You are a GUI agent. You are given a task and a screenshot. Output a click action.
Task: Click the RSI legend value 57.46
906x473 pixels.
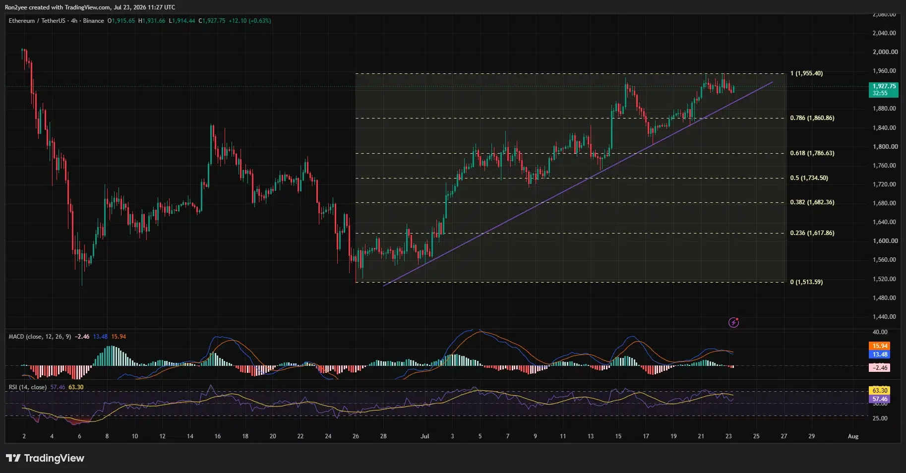pyautogui.click(x=58, y=387)
